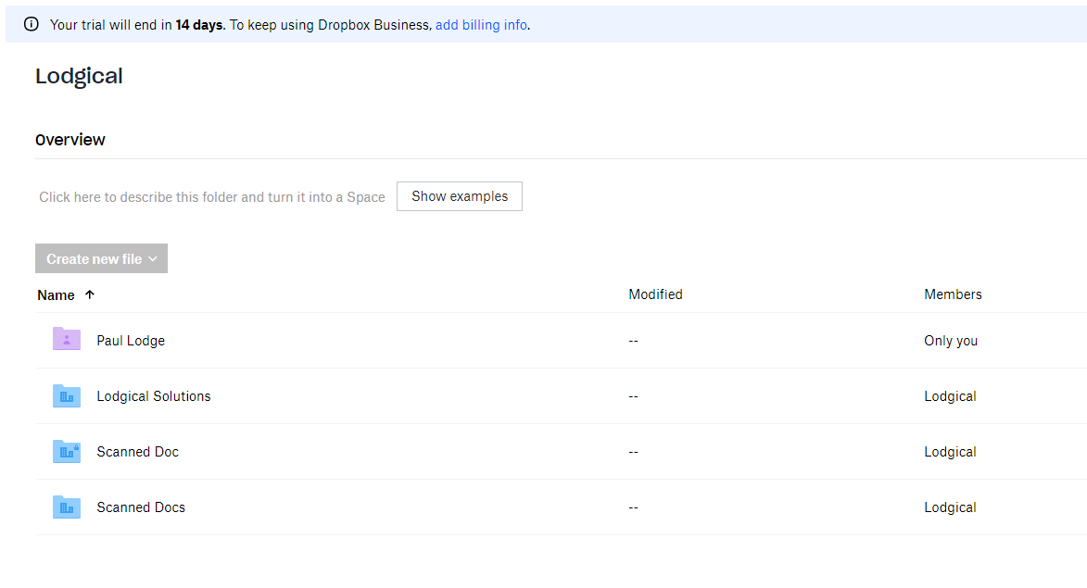Click the Scanned Docs folder icon
The image size is (1087, 588).
[x=67, y=507]
